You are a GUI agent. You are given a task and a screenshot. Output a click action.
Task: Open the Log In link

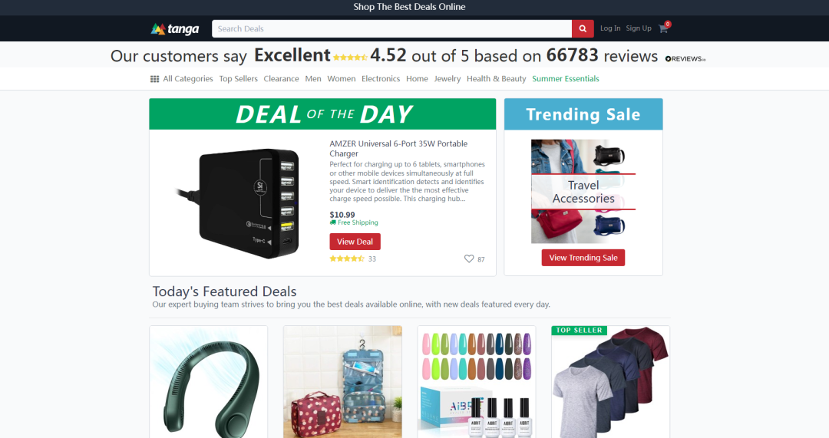click(x=610, y=28)
